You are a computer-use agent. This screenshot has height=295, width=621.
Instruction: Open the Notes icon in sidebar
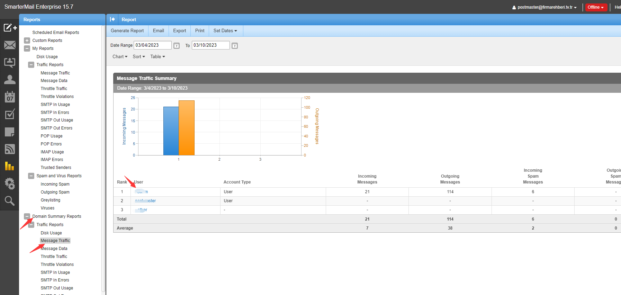tap(10, 132)
